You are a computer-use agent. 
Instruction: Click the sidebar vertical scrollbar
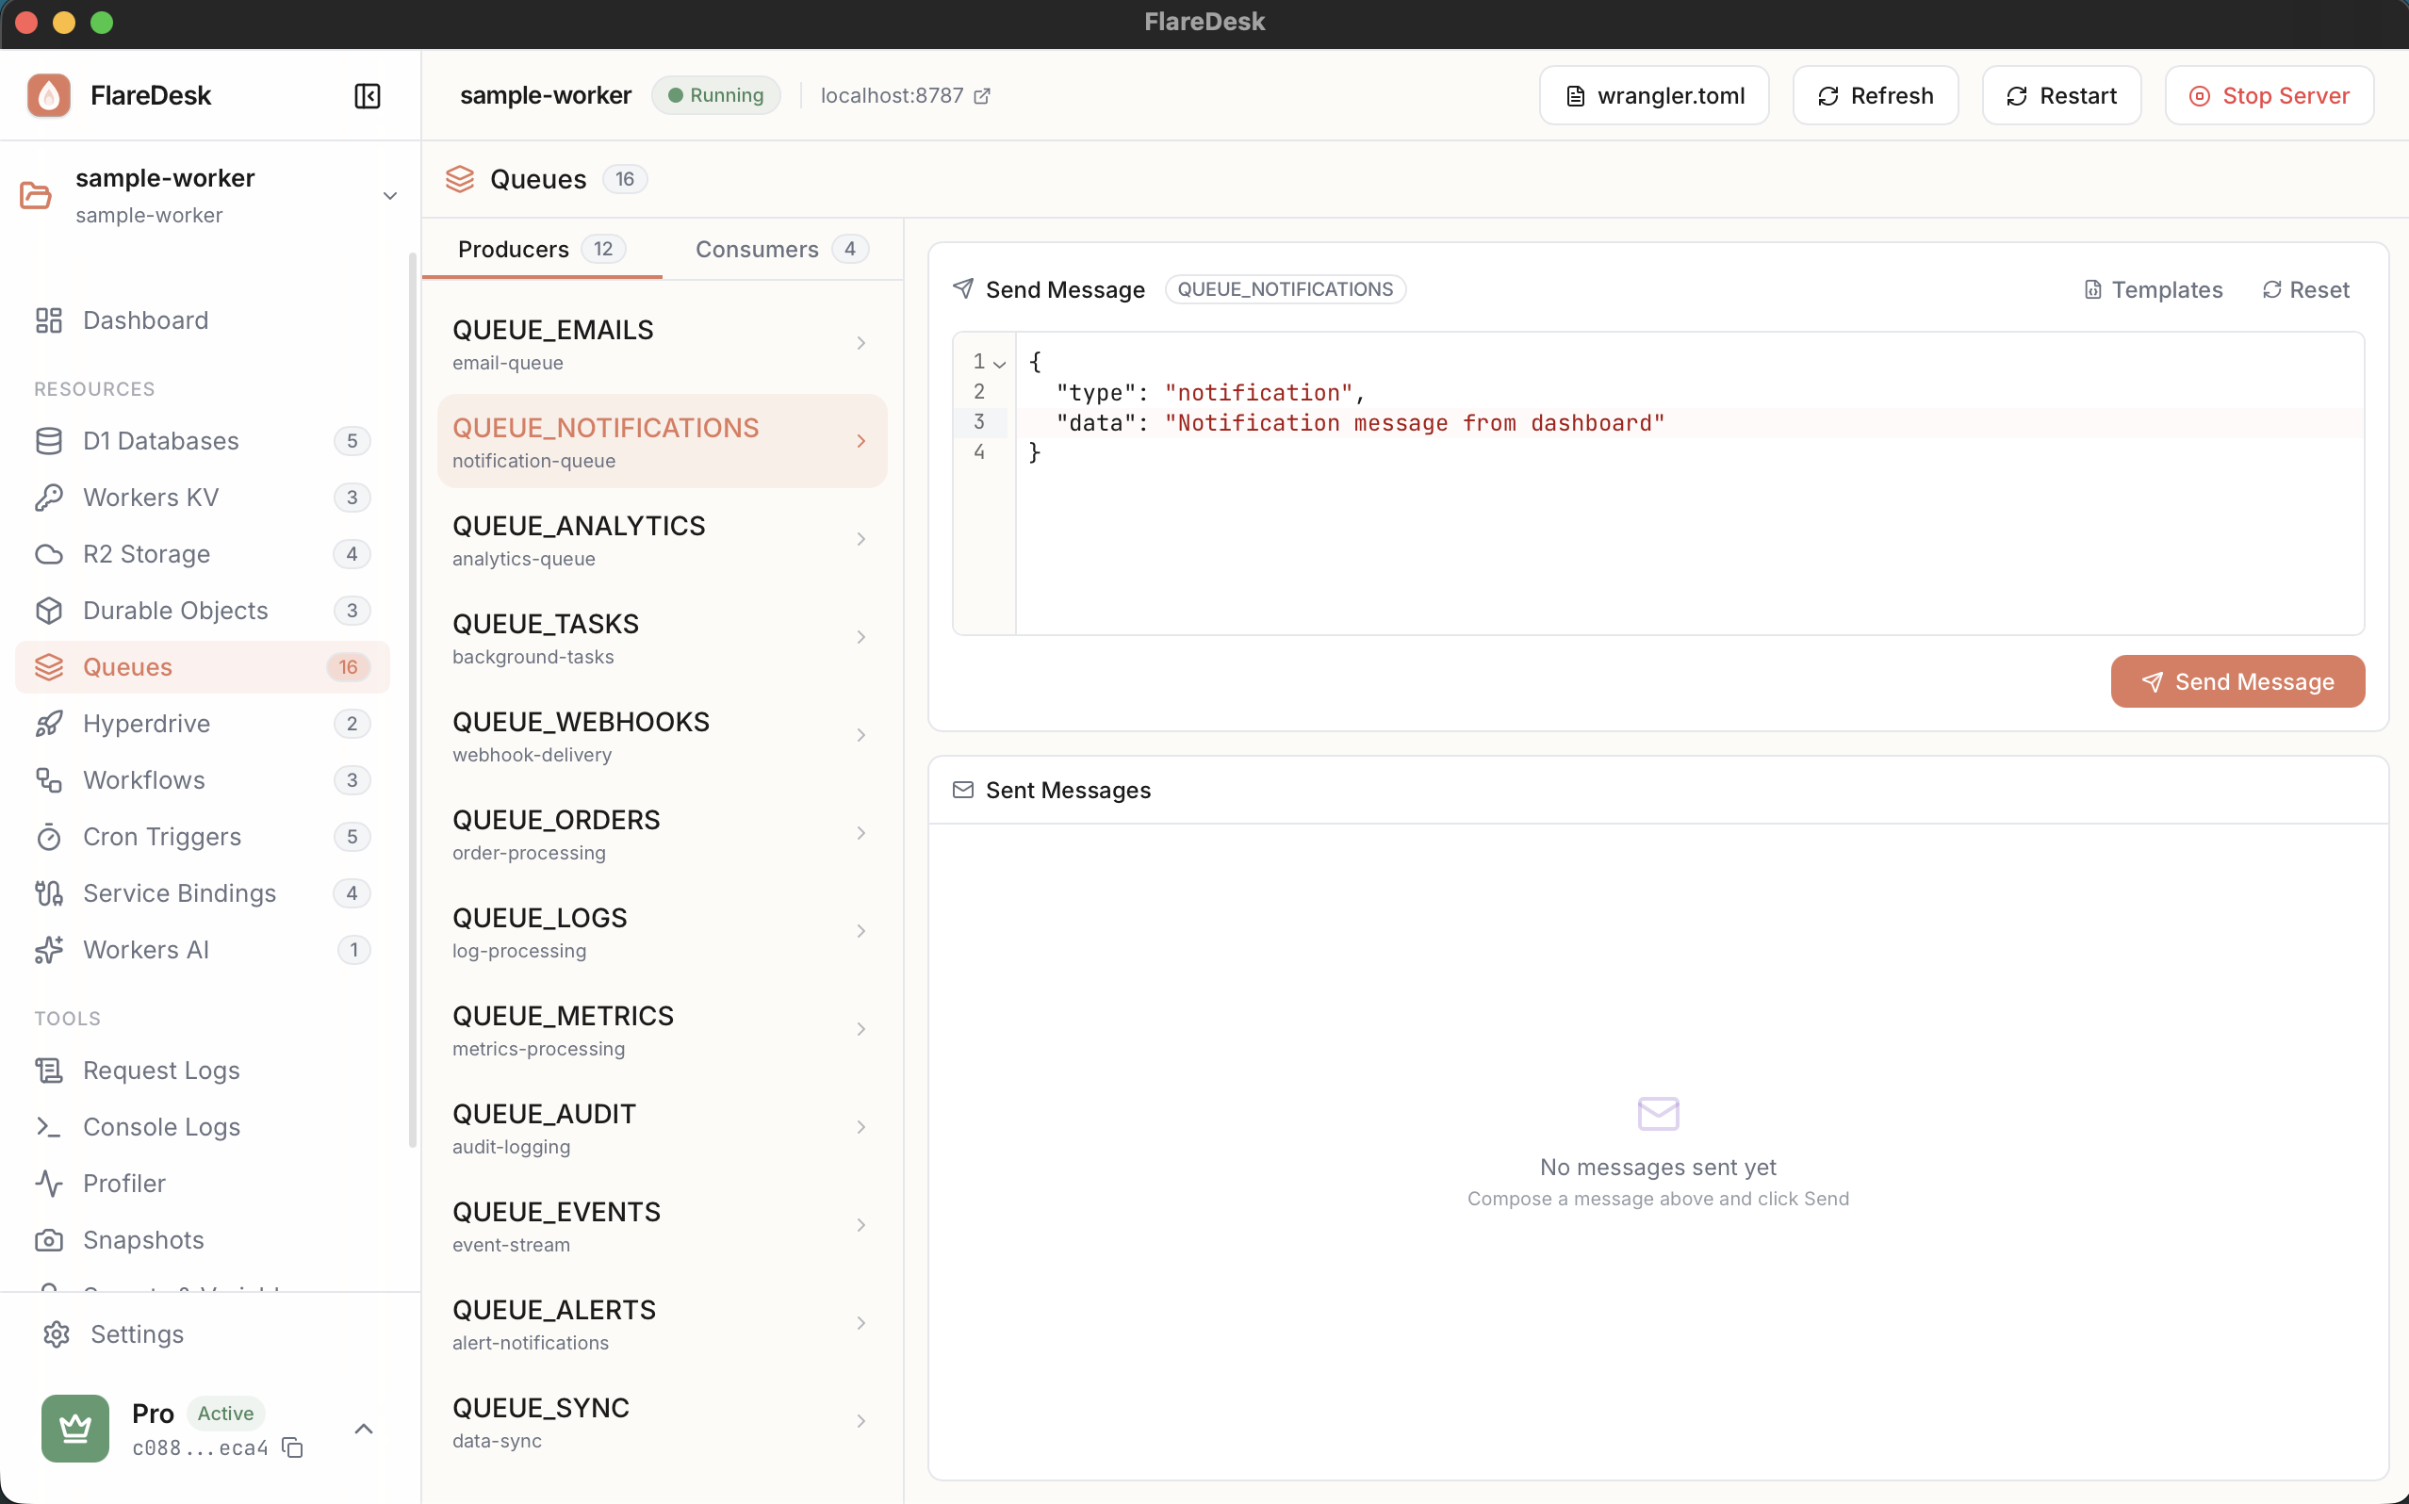tap(413, 696)
